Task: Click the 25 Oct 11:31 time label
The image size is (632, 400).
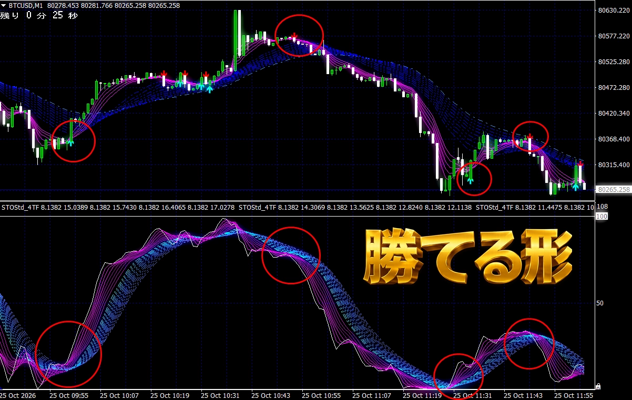Action: pos(473,395)
